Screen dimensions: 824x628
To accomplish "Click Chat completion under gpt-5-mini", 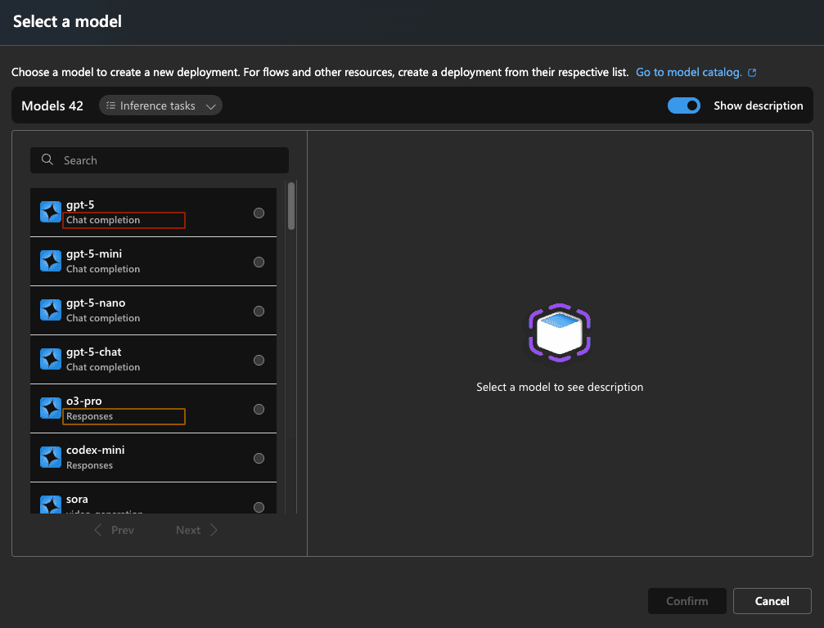I will [103, 269].
